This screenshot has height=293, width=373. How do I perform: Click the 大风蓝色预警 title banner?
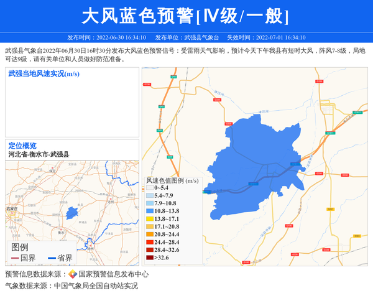click(186, 16)
